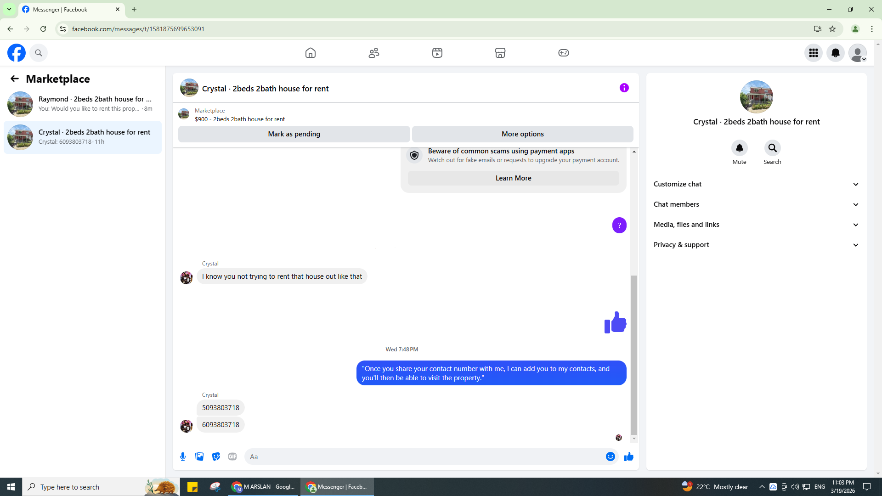Click the Mark as pending button
This screenshot has width=882, height=496.
pyautogui.click(x=294, y=134)
